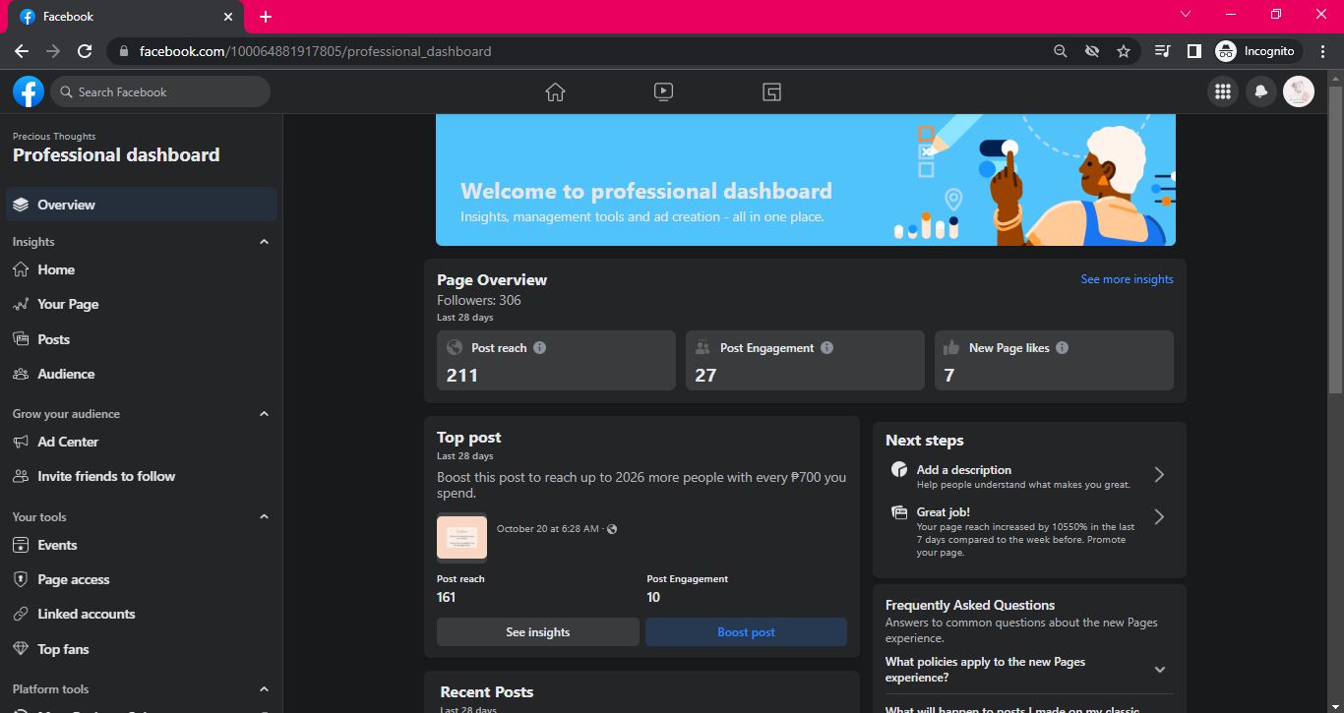
Task: Click the October 20 at 6:28 AM timestamp
Action: point(547,529)
